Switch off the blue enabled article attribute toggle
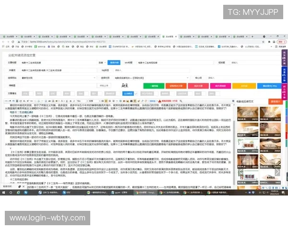Image resolution: width=288 pixels, height=230 pixels. 130,93
